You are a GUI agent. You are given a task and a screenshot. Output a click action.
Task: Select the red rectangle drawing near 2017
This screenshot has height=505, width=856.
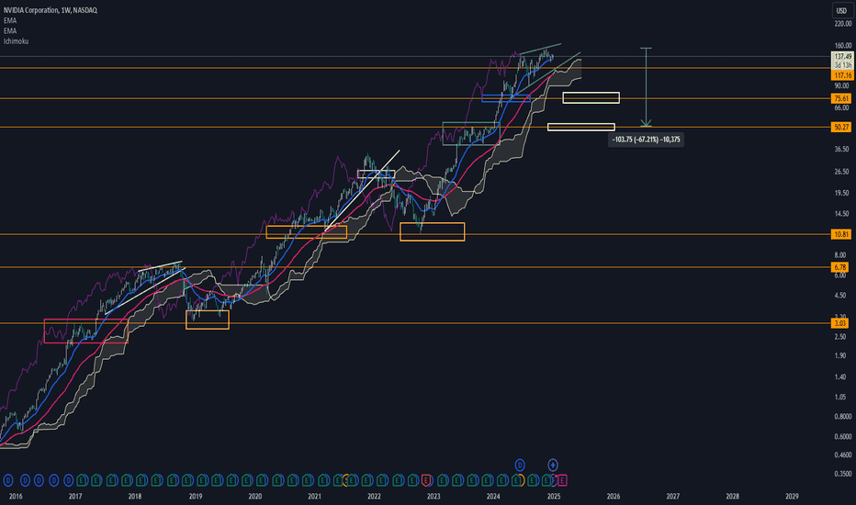86,331
